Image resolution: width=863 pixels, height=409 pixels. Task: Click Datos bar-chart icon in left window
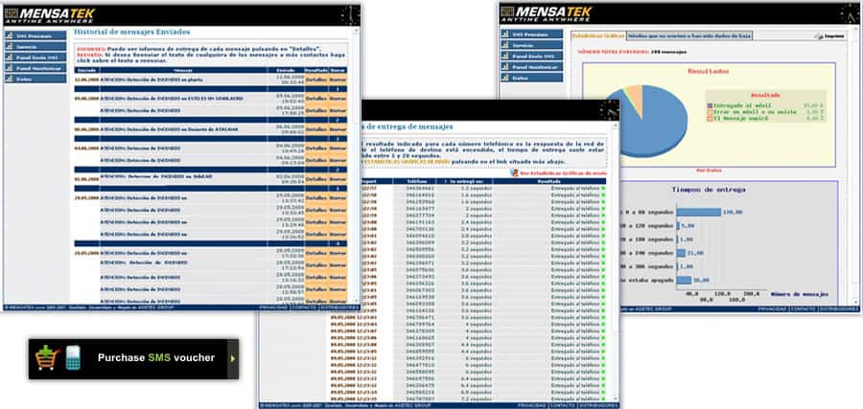(10, 79)
